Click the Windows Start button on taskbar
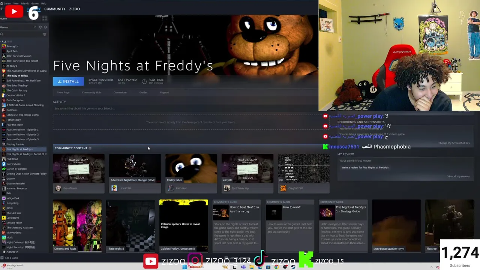Screen dimensions: 480x270 pyautogui.click(x=184, y=267)
